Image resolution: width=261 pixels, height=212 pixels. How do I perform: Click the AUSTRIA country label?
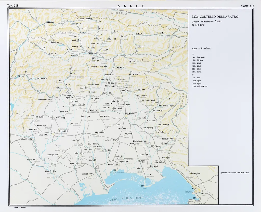click(x=119, y=13)
